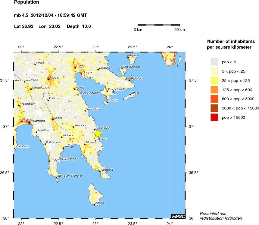Image resolution: width=259 pixels, height=225 pixels.
Task: Click the 'Depth 10.0' value
Action: tap(79, 26)
